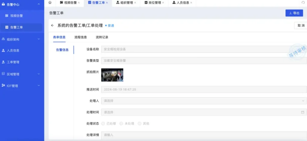Select the 告警信息 side section
The height and width of the screenshot is (141, 307).
click(62, 50)
